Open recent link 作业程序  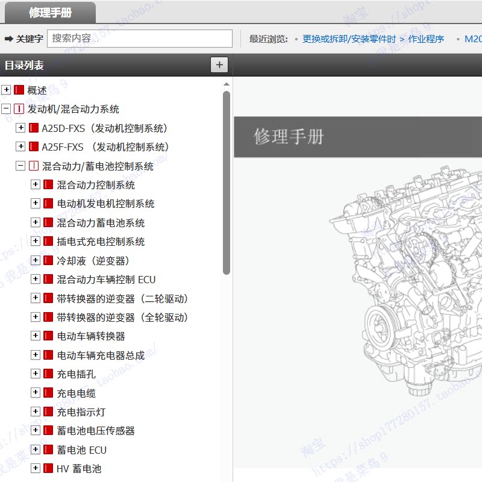pyautogui.click(x=426, y=39)
